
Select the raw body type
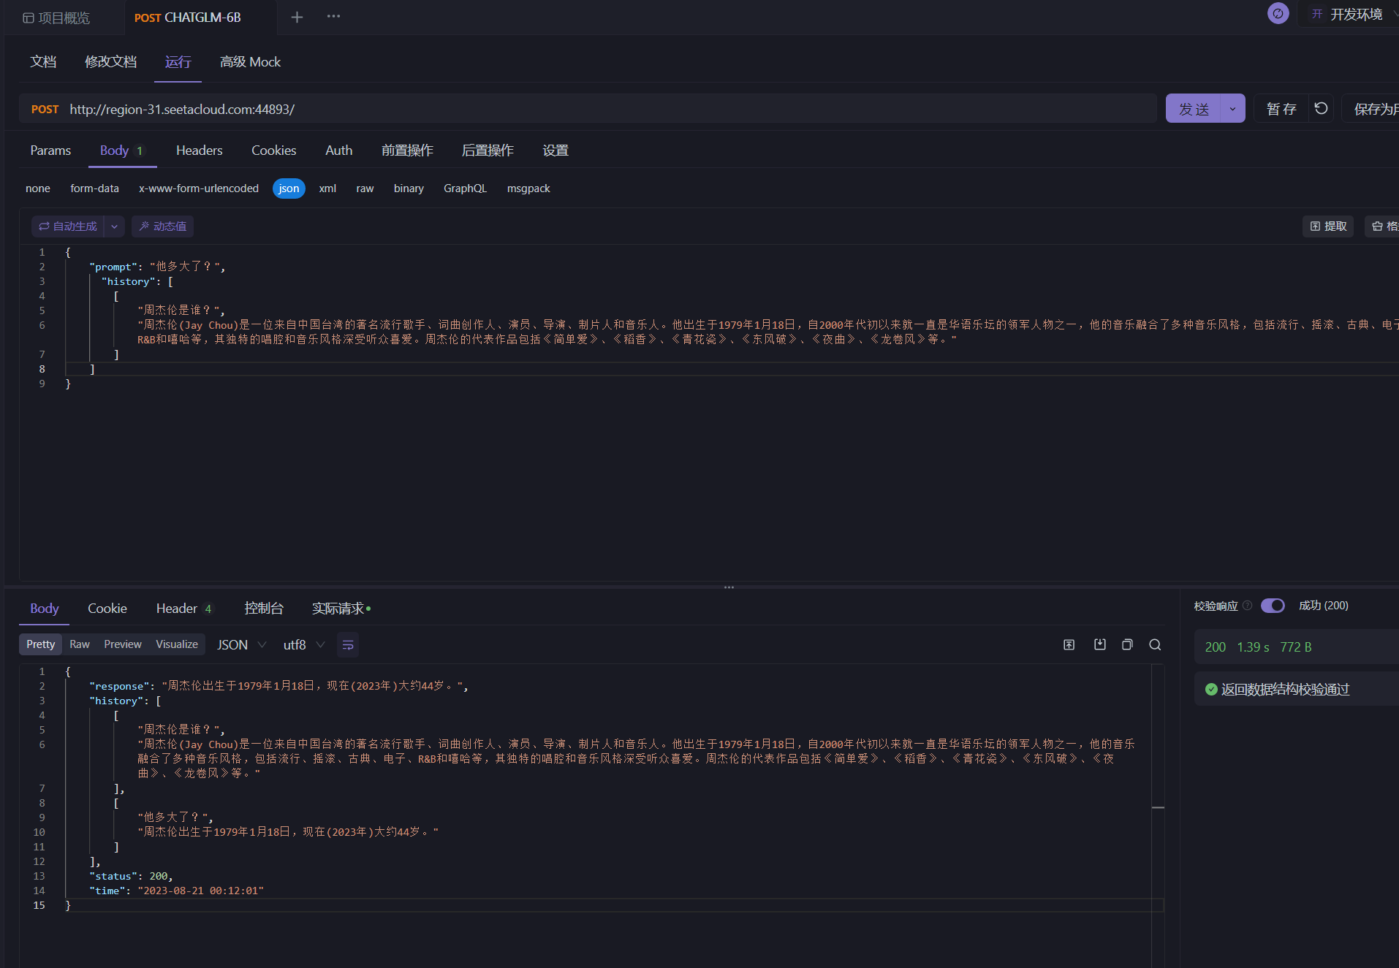tap(365, 188)
